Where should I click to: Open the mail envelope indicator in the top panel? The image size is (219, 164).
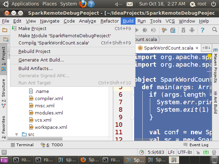coord(130,4)
